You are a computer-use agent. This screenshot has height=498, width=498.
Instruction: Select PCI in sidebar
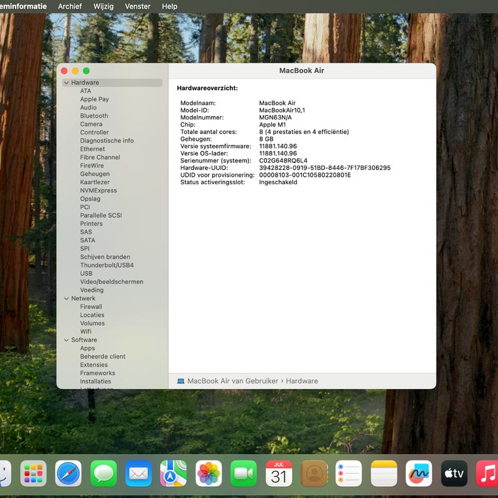85,207
